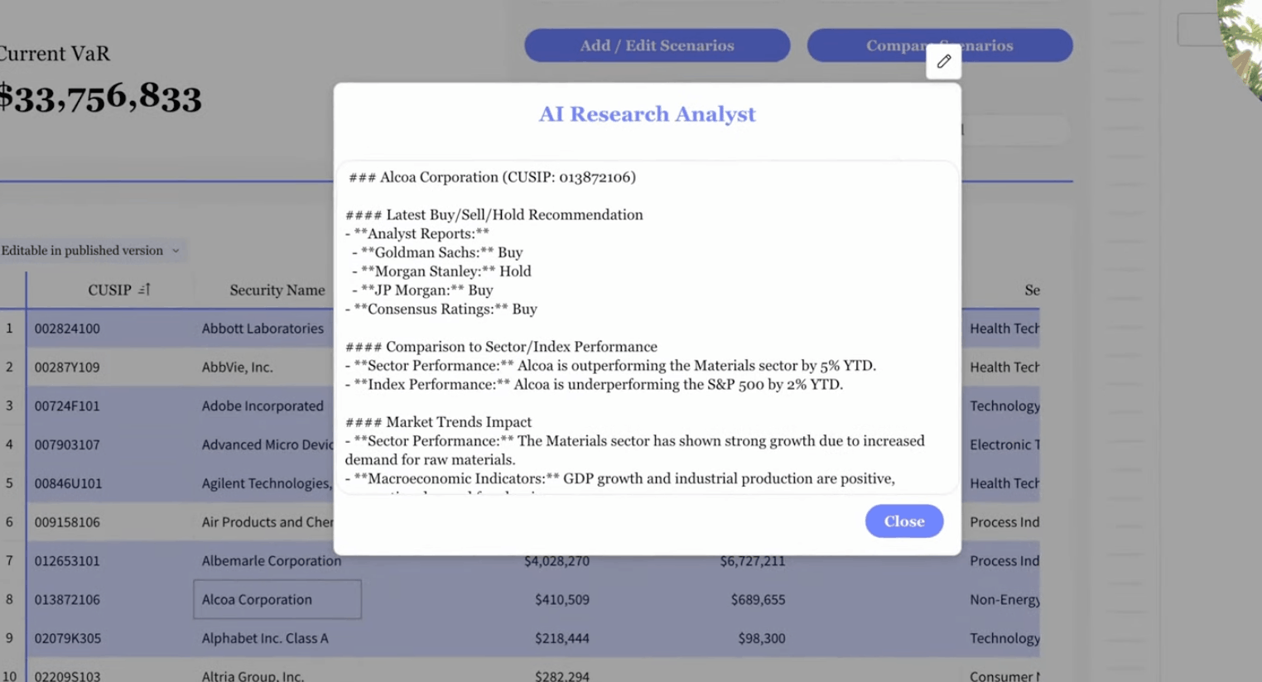Click the Morgan Stanley Hold line
This screenshot has height=682, width=1262.
coord(441,271)
